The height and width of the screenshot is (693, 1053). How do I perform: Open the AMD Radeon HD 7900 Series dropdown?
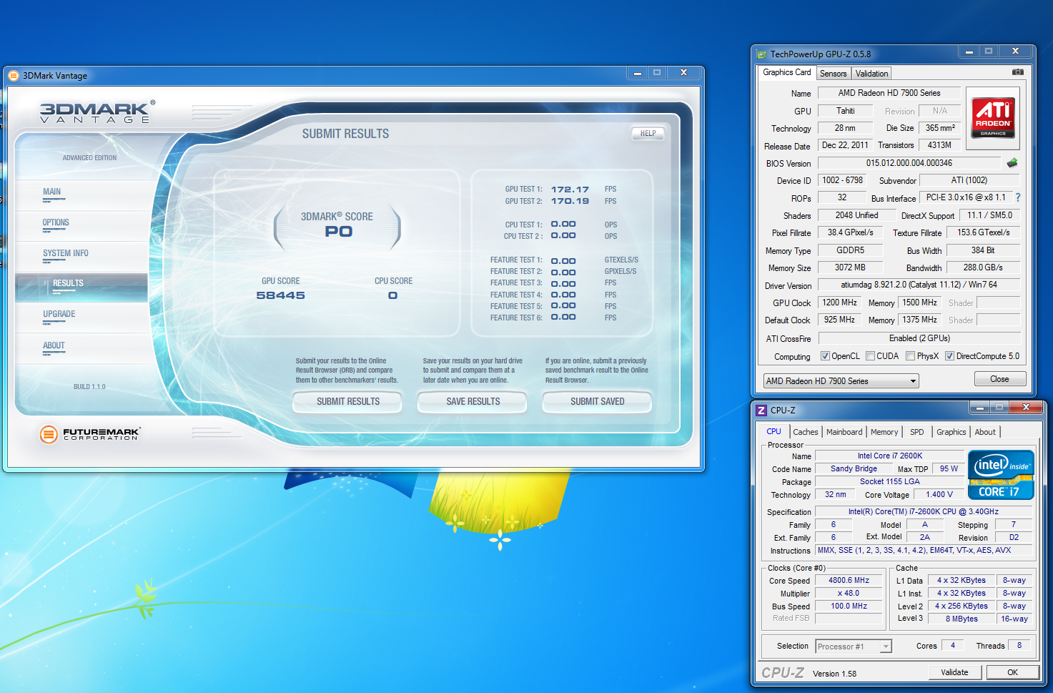coord(841,381)
